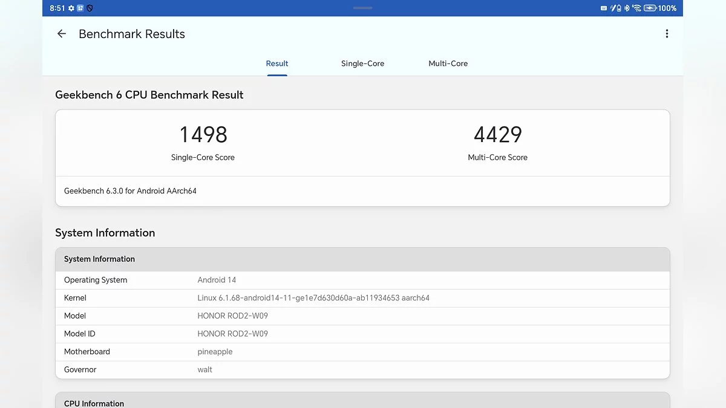Tap the settings gear in status bar
This screenshot has width=726, height=408.
pos(71,8)
